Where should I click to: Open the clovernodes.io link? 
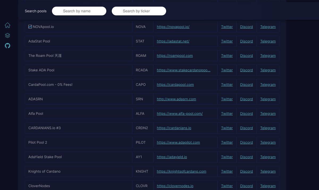[175, 186]
